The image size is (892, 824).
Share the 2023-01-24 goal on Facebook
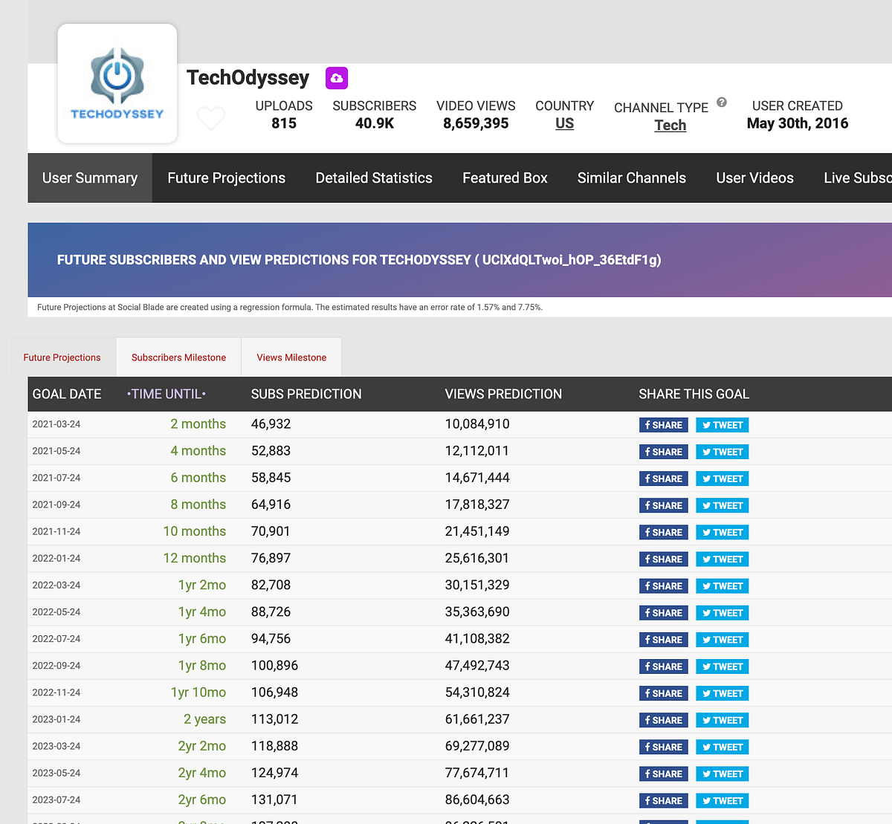(x=664, y=720)
